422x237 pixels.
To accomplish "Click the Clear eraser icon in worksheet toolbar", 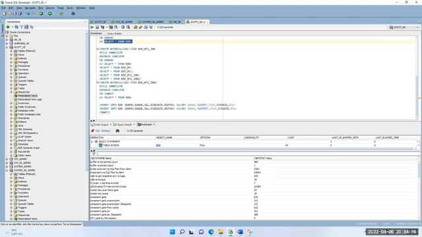I will [x=140, y=27].
